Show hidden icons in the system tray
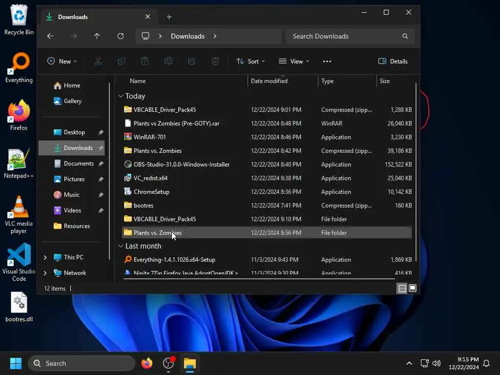 [x=409, y=363]
